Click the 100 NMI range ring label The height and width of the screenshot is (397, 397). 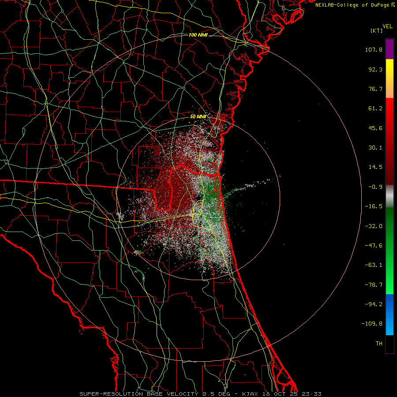click(x=198, y=35)
